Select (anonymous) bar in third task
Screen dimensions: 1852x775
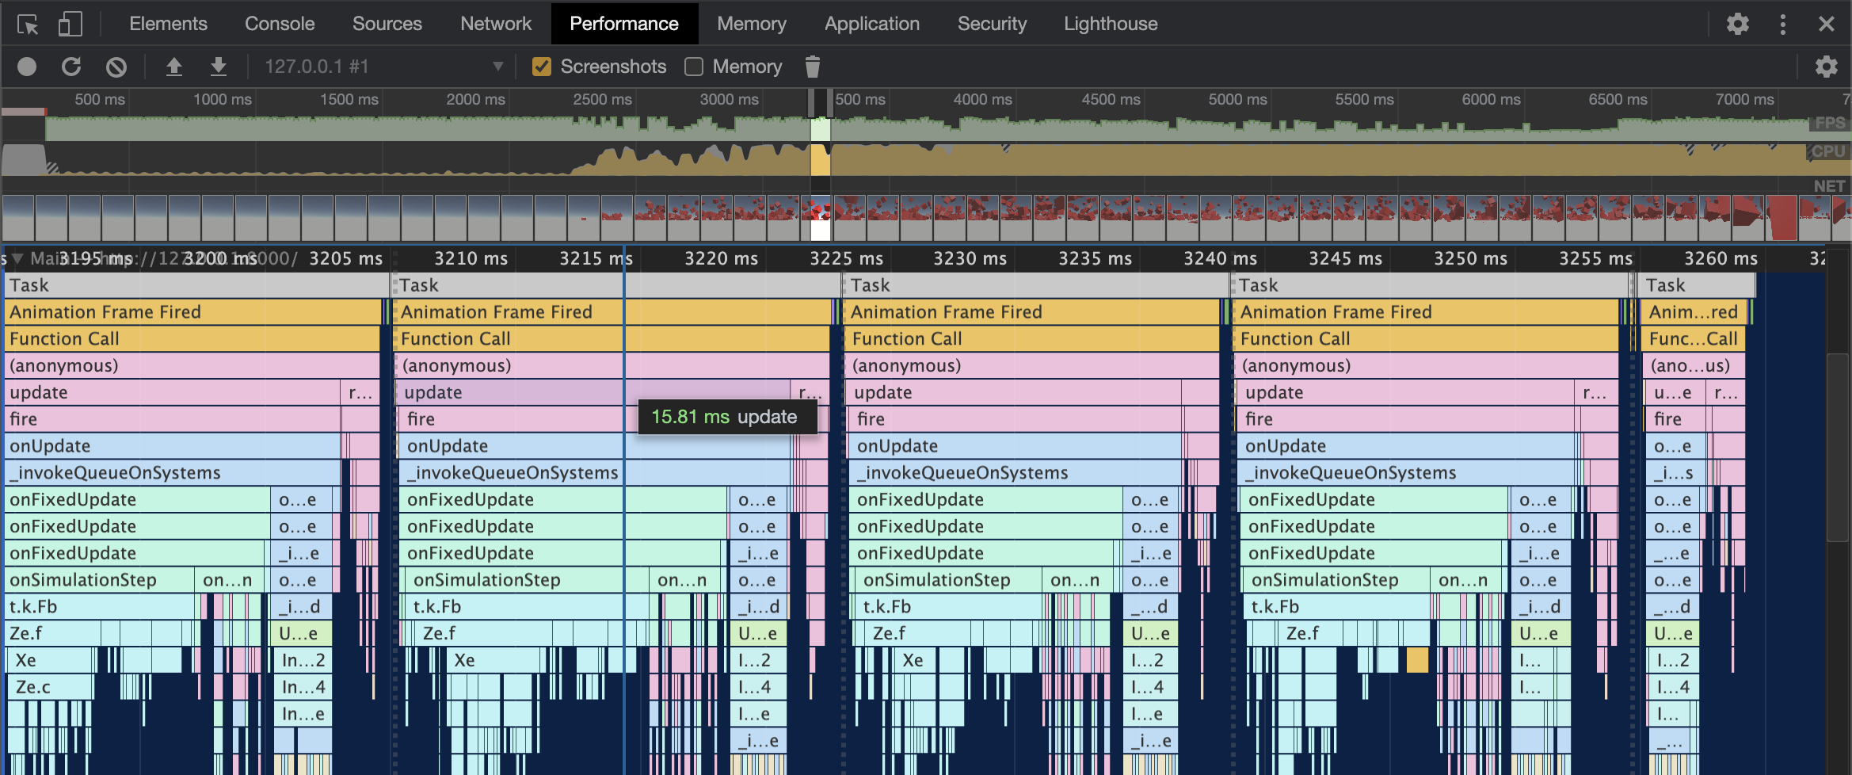[x=1031, y=366]
